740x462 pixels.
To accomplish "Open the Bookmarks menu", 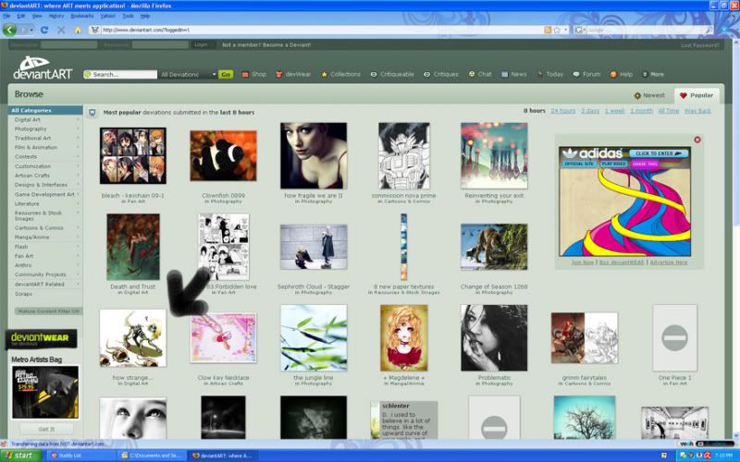I will point(82,16).
